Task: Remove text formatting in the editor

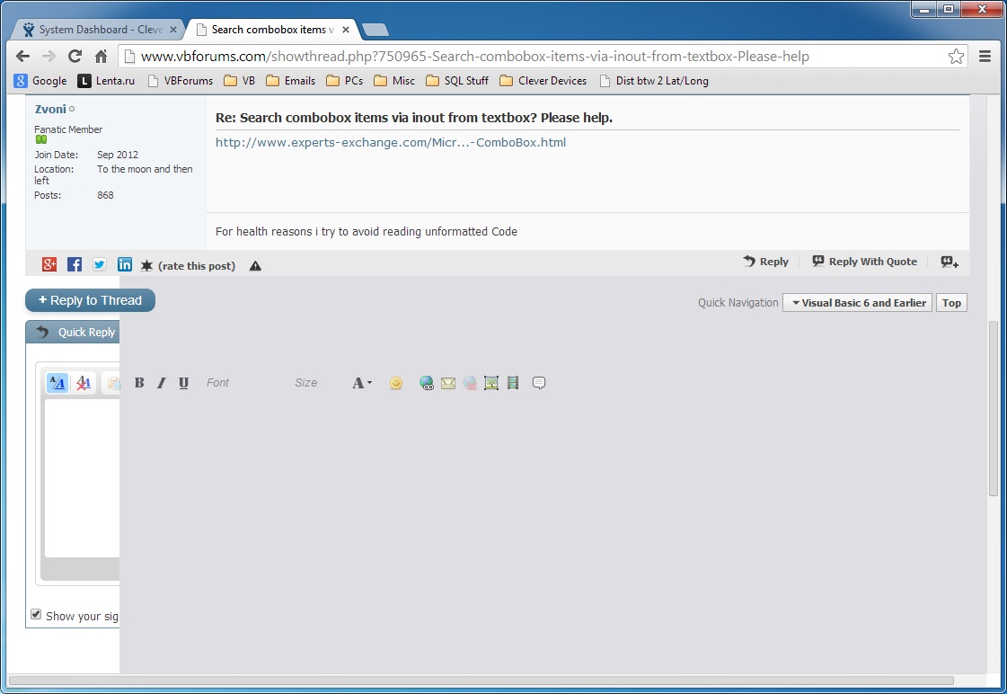Action: coord(84,383)
